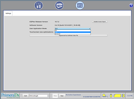This screenshot has width=134, height=99.
Task: Choose Advanced in the mode list
Action: click(73, 34)
